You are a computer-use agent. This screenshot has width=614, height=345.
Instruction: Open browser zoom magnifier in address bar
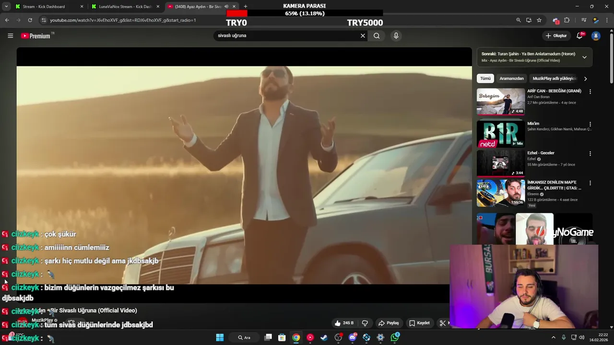point(519,20)
